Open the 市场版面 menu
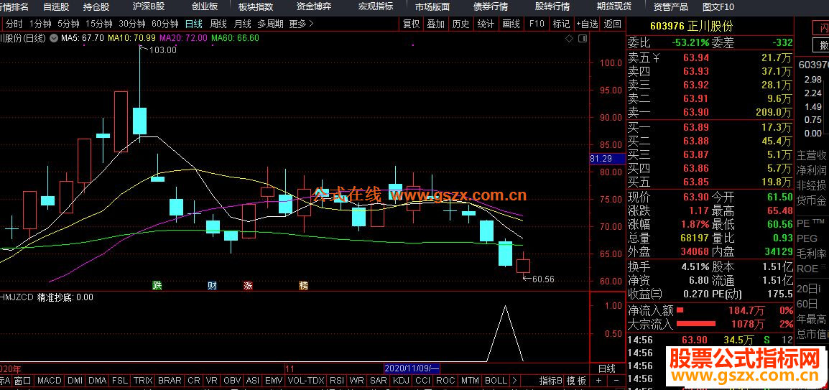829x390 pixels. pos(432,7)
